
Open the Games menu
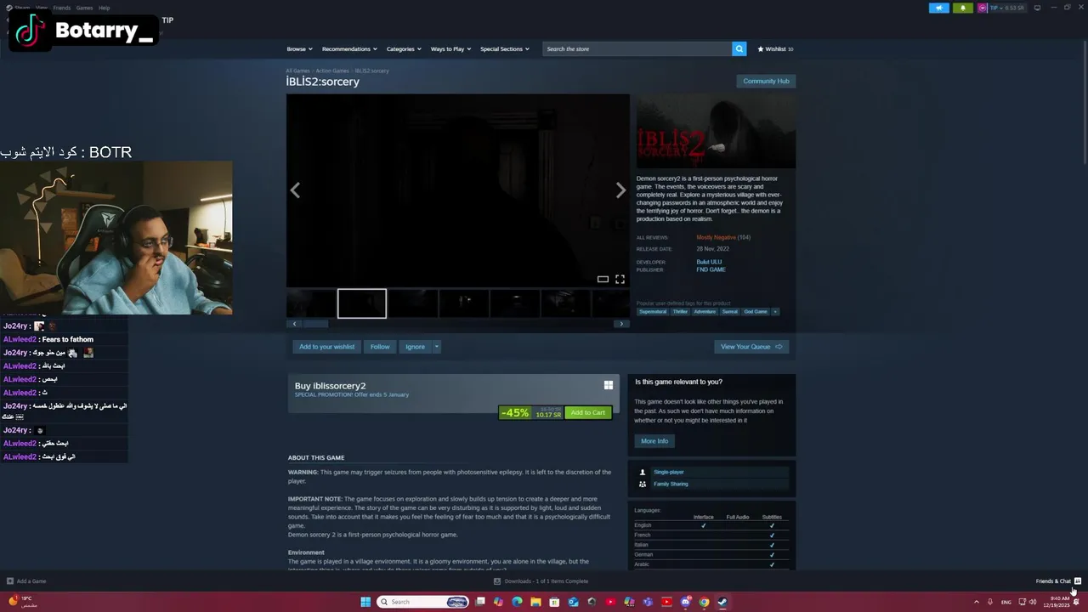[x=84, y=8]
